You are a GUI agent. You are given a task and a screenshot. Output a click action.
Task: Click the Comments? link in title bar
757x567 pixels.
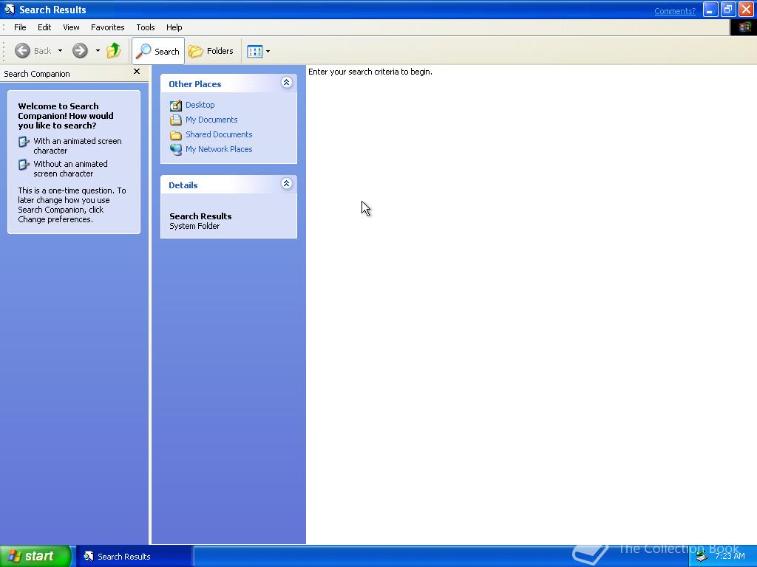coord(674,11)
